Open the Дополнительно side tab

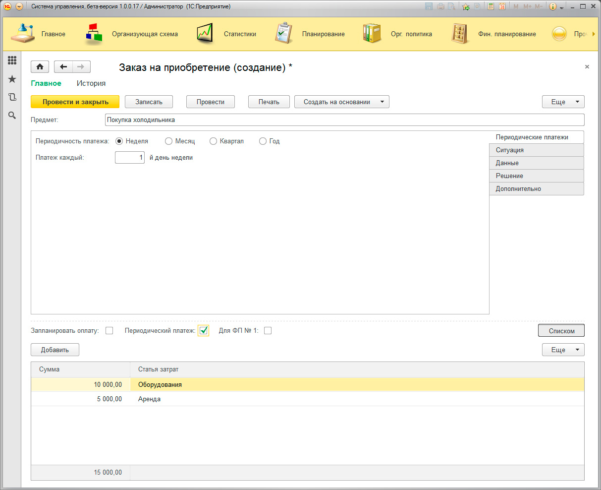(x=537, y=188)
